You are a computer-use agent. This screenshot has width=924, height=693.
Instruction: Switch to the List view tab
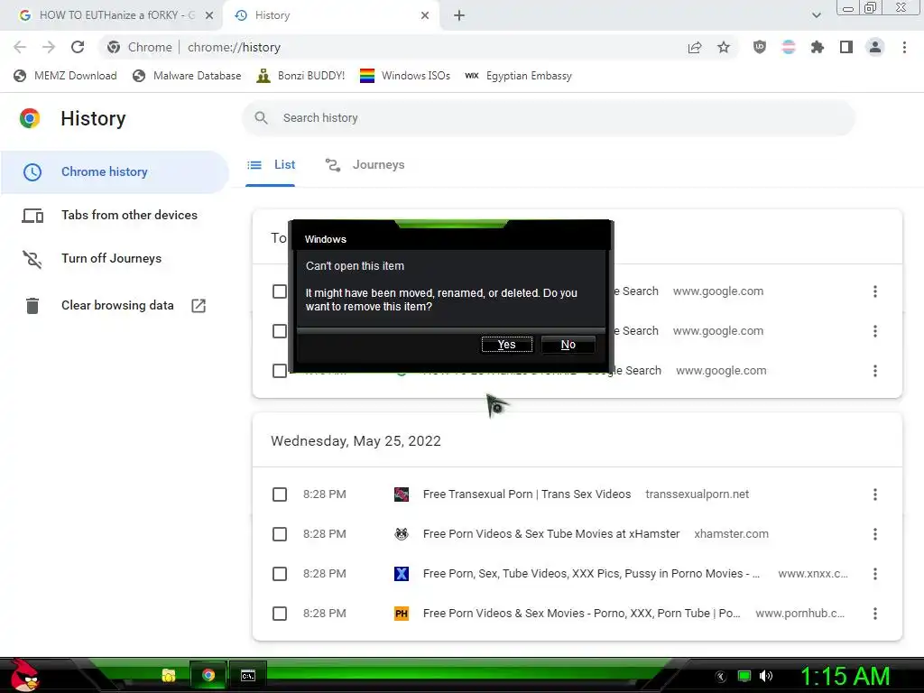[x=271, y=165]
